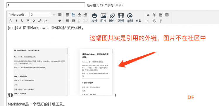This screenshot has width=219, height=106.
Task: Open the "Microsoft font family dropdown
Action: click(19, 15)
